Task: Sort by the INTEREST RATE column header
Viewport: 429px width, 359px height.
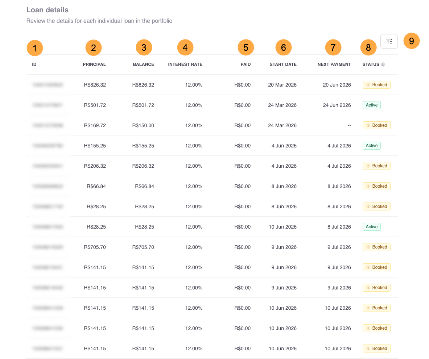Action: pos(185,64)
